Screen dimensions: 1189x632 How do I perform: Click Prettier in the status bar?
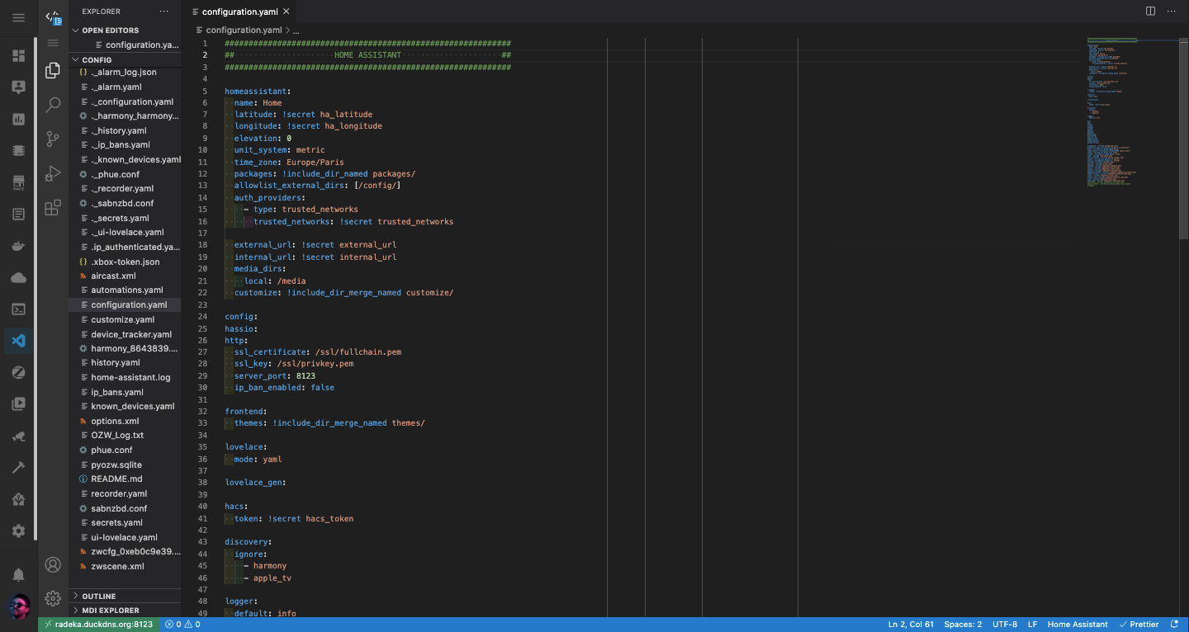1139,625
